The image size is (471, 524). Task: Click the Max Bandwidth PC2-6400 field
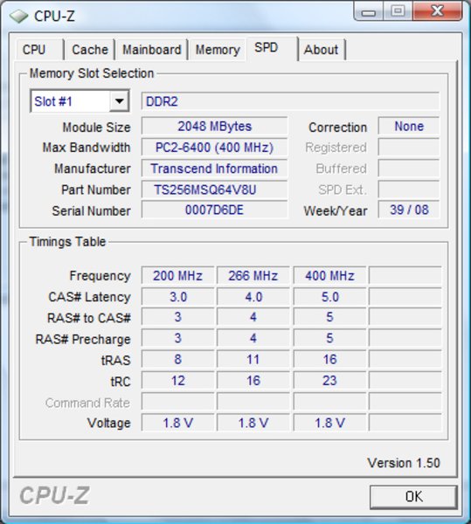coord(214,148)
